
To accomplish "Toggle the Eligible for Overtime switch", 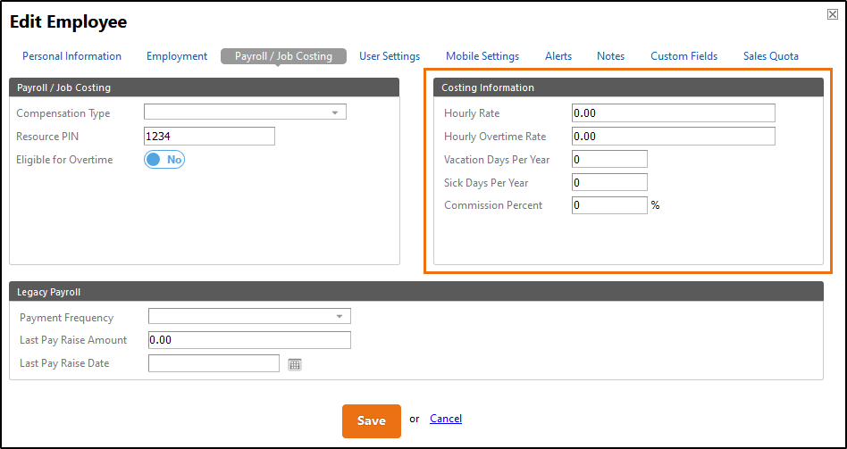I will click(x=164, y=160).
